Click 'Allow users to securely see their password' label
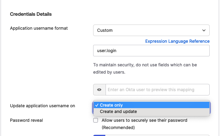220x136 pixels. tap(144, 120)
